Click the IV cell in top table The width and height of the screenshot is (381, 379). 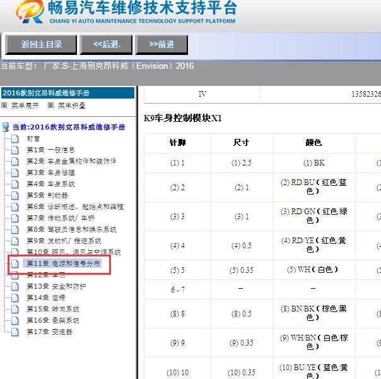[x=202, y=94]
